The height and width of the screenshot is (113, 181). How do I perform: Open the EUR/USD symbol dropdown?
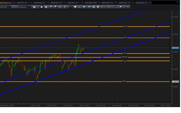point(10,7)
